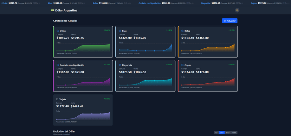Image resolution: width=291 pixels, height=136 pixels.
Task: Uncheck the Contado con liquidación checkbox
Action: [x=58, y=65]
